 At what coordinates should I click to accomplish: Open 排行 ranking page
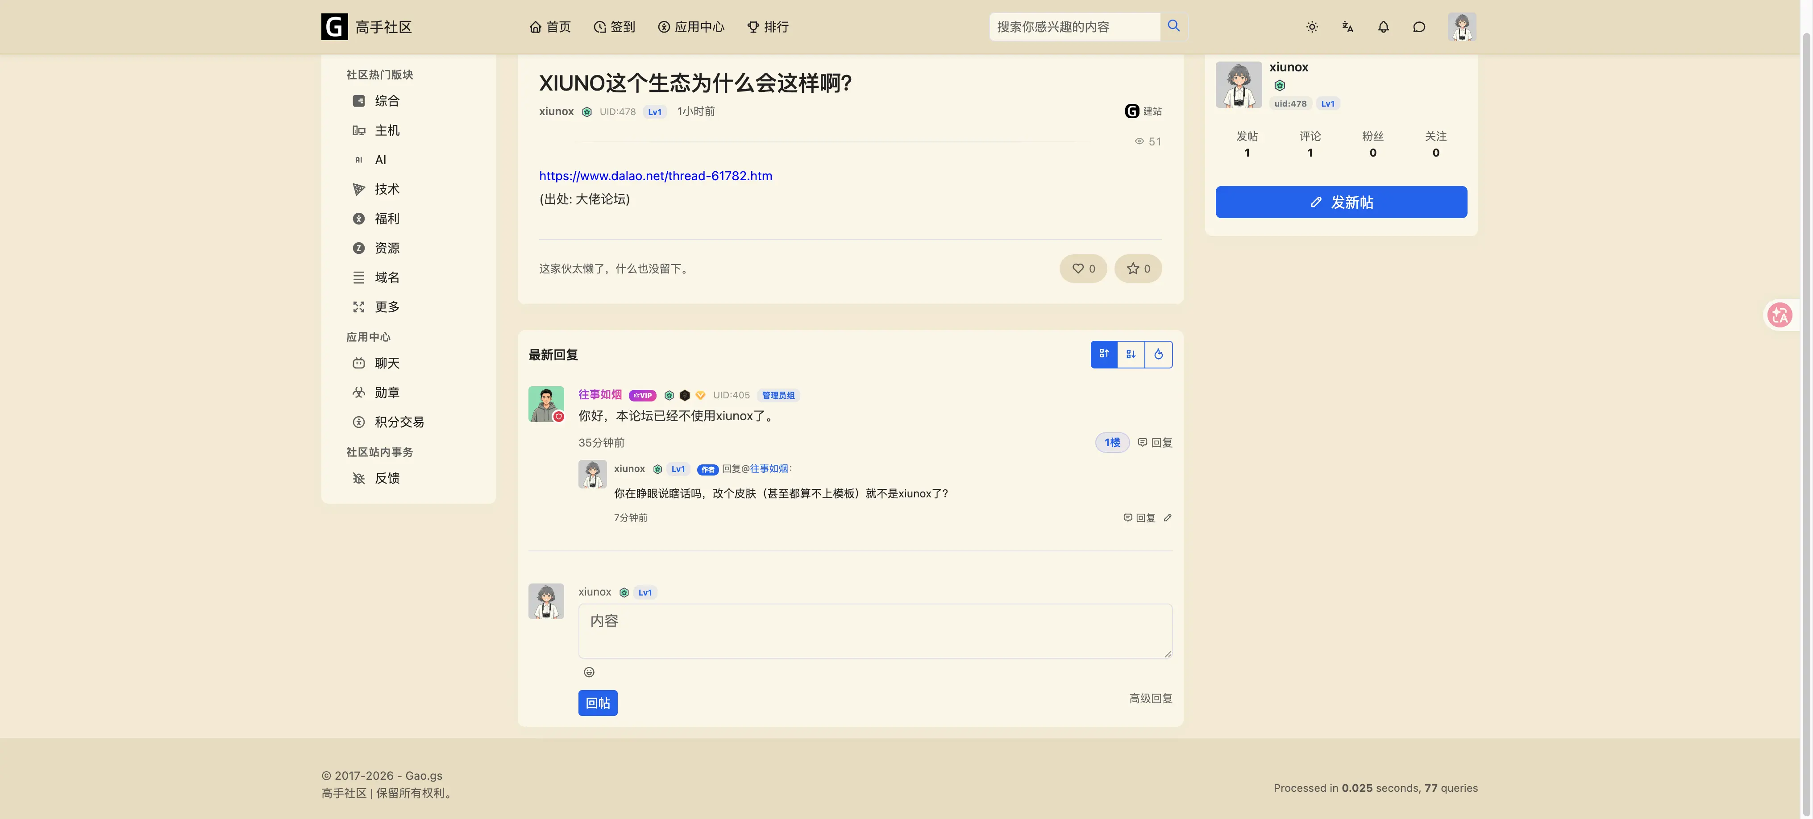pos(768,27)
